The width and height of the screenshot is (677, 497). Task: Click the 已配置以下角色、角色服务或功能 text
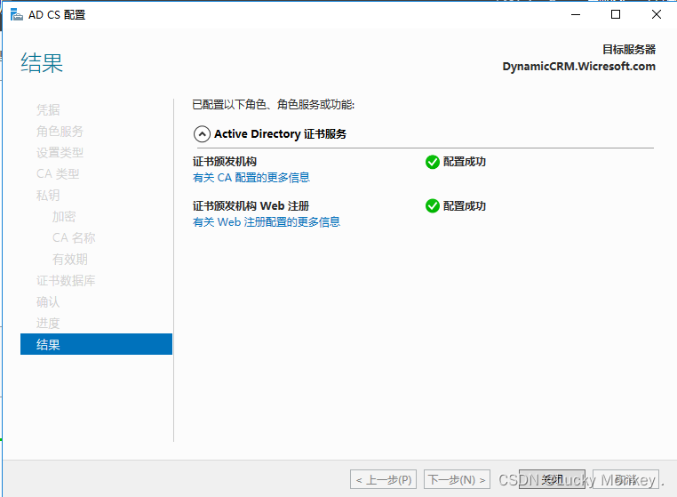tap(274, 105)
